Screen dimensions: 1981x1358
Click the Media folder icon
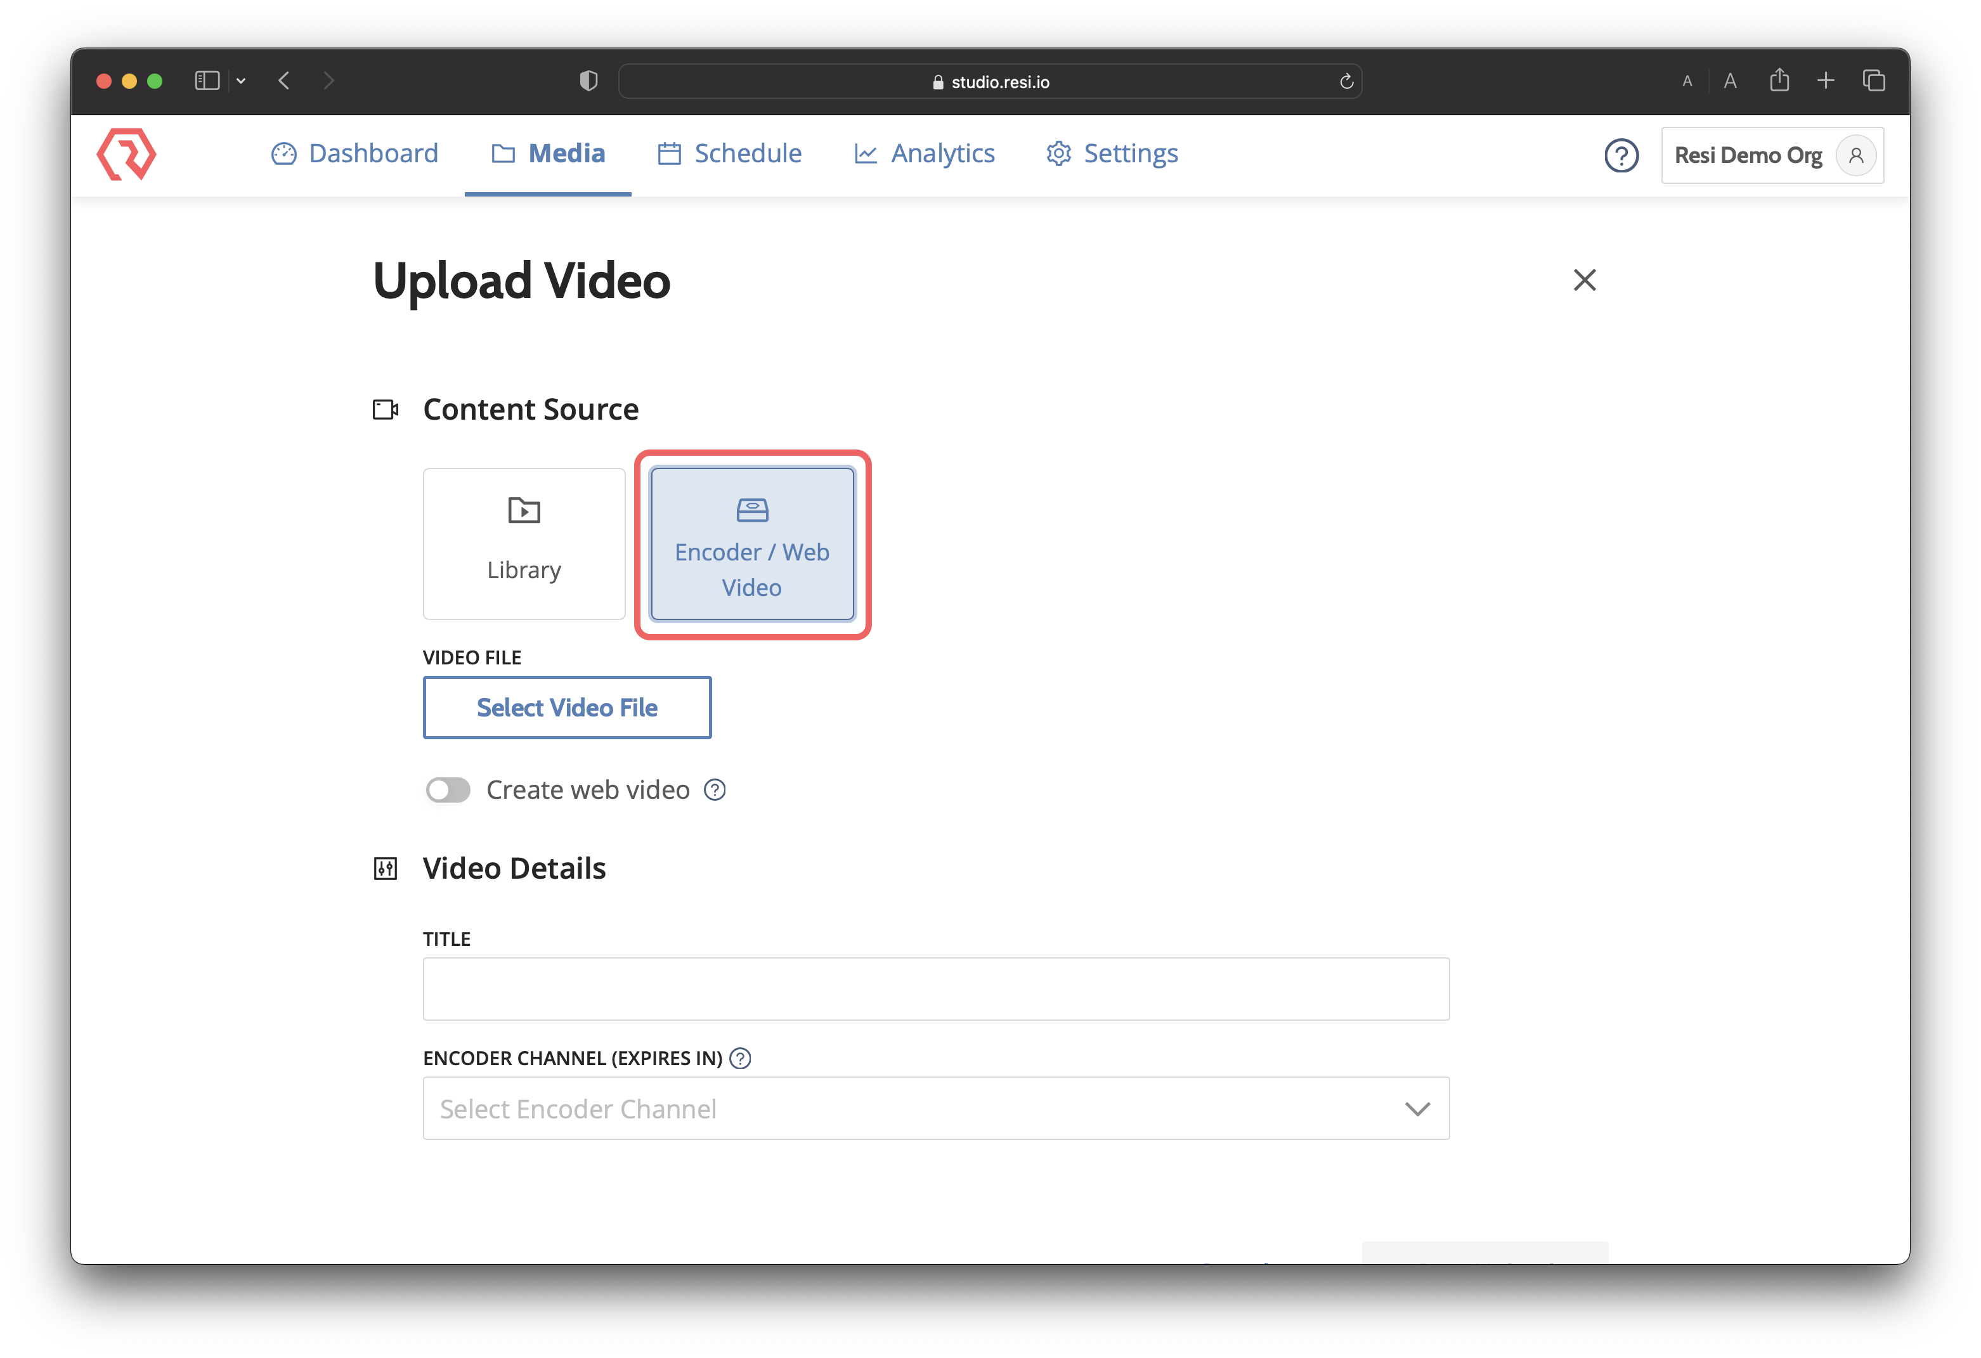pos(503,153)
